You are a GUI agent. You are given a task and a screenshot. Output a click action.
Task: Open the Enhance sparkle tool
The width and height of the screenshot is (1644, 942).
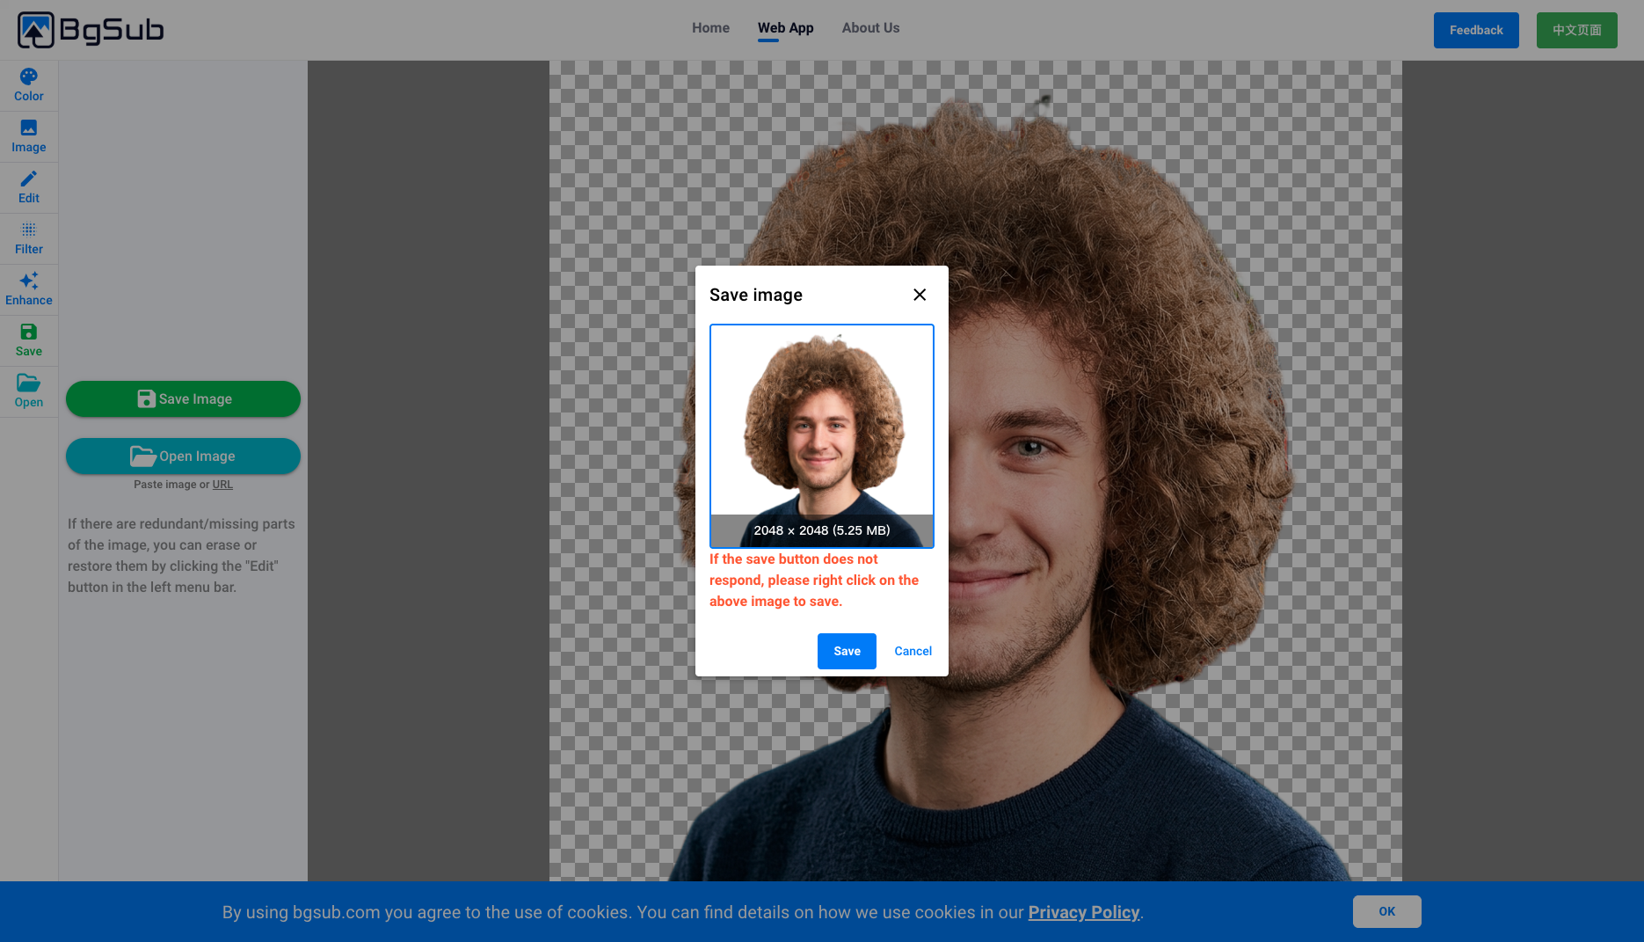point(29,289)
